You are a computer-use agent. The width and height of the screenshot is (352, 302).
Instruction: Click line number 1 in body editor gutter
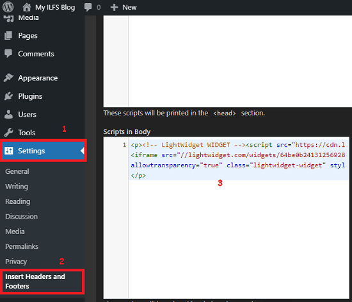tap(124, 145)
